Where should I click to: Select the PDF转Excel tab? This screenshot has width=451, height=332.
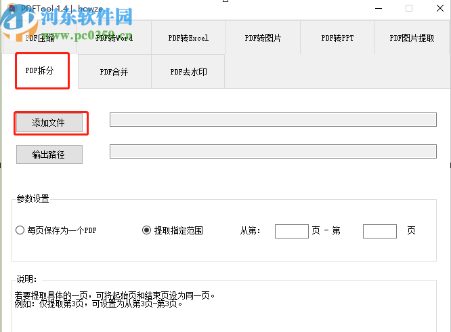[x=188, y=37]
